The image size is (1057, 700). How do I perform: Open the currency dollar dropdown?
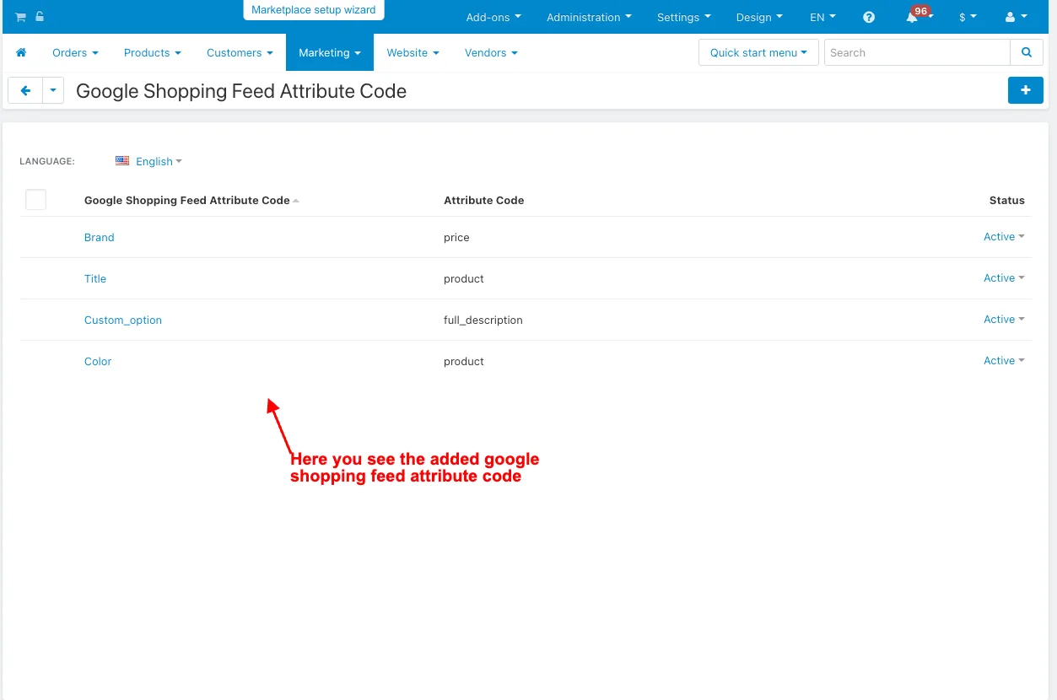(x=968, y=17)
